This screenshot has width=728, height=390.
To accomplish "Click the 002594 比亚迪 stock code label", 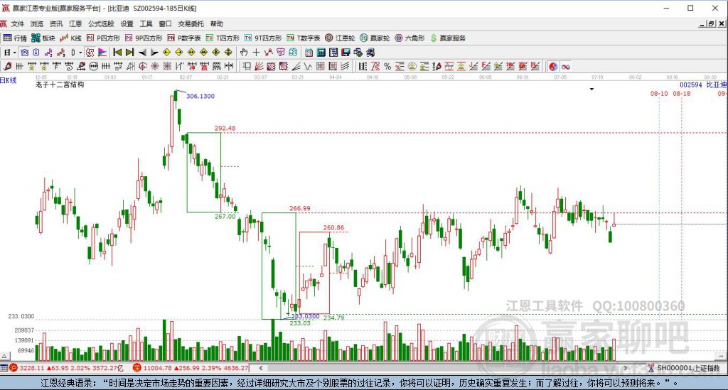I will (703, 85).
